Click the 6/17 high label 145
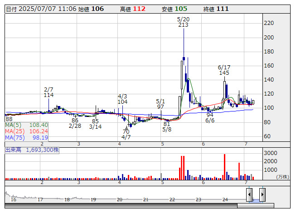The image size is (296, 213). [224, 73]
